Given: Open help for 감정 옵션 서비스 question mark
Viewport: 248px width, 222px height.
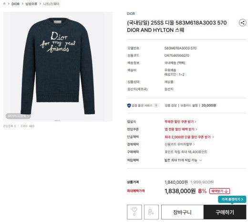Looking at the screenshot, I should point(156,106).
